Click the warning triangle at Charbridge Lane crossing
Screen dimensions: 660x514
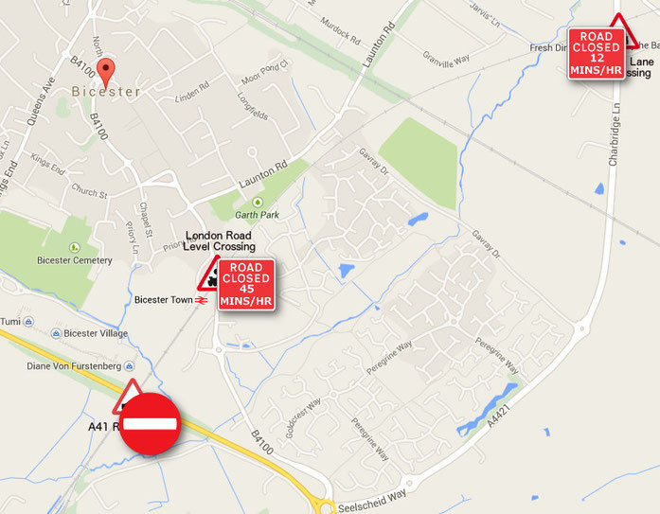[624, 30]
